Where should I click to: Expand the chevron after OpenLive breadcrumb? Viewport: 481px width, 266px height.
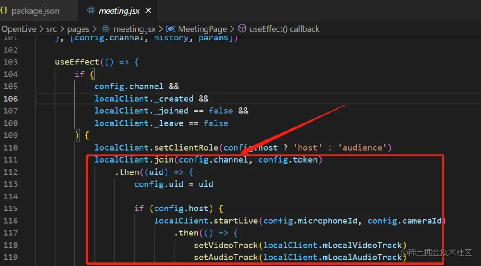(41, 29)
